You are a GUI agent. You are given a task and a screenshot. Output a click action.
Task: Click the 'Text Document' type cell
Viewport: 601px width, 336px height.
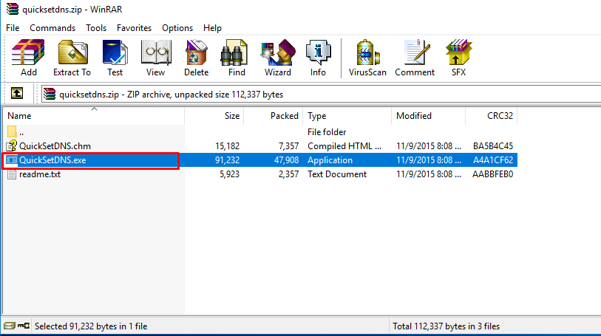(337, 174)
